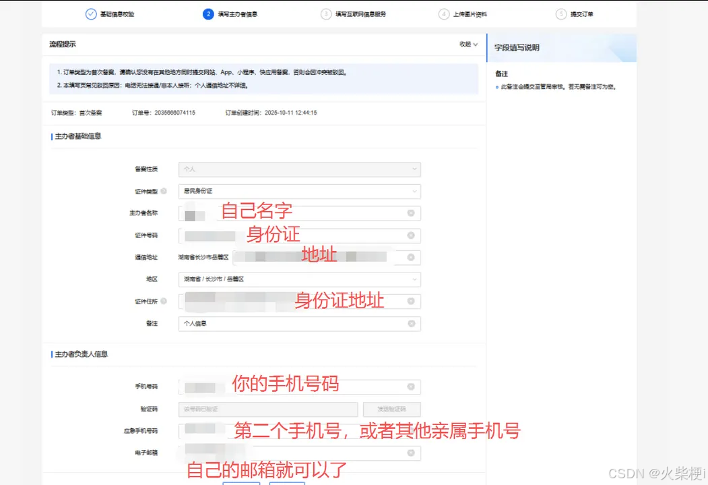
Task: Click the 发送验证码 button
Action: 391,409
